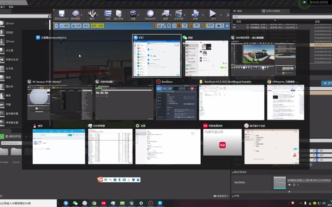
Task: Open 源码管理 source control icon
Action: [x=76, y=14]
